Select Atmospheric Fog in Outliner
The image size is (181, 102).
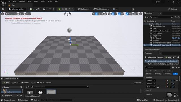tap(159, 26)
